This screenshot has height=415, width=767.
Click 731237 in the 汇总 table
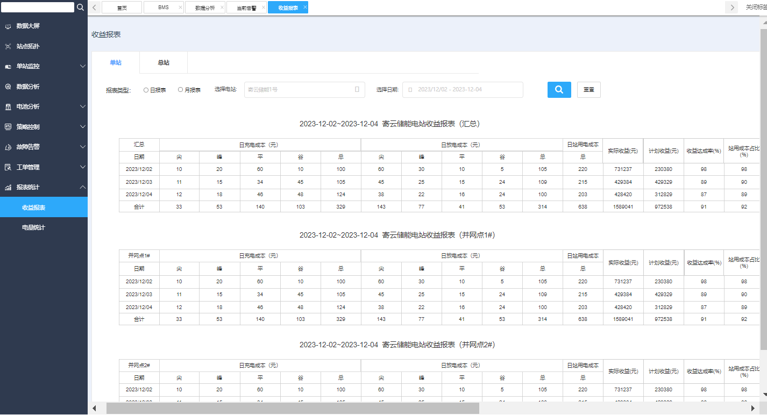tap(623, 169)
